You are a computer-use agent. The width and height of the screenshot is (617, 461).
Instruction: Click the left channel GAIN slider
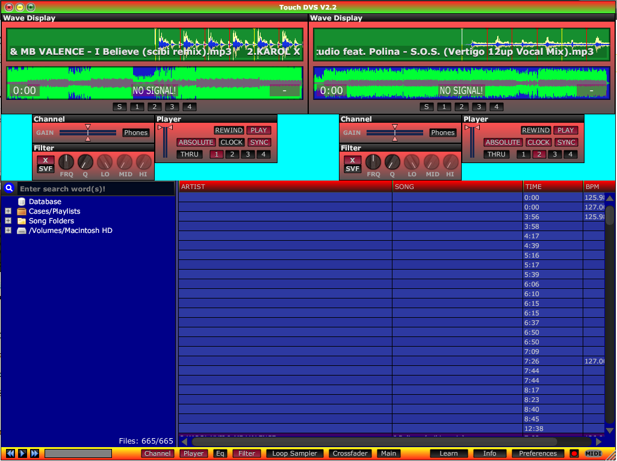[x=88, y=132]
